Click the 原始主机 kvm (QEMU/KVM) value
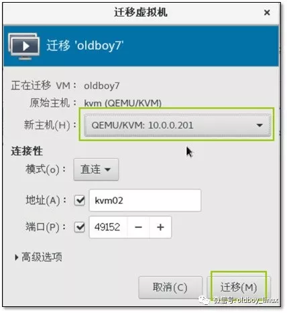The width and height of the screenshot is (287, 313). 123,103
